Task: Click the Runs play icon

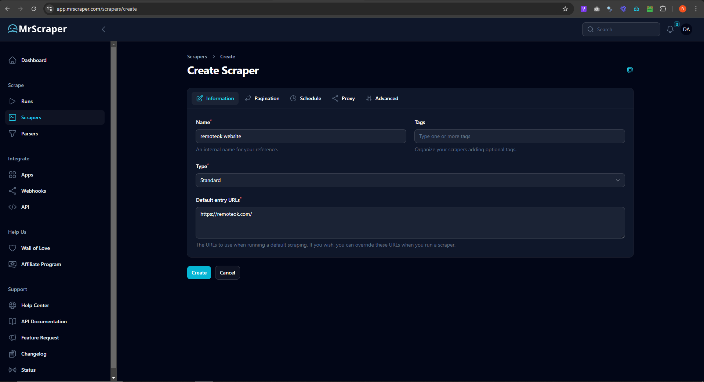Action: point(12,101)
